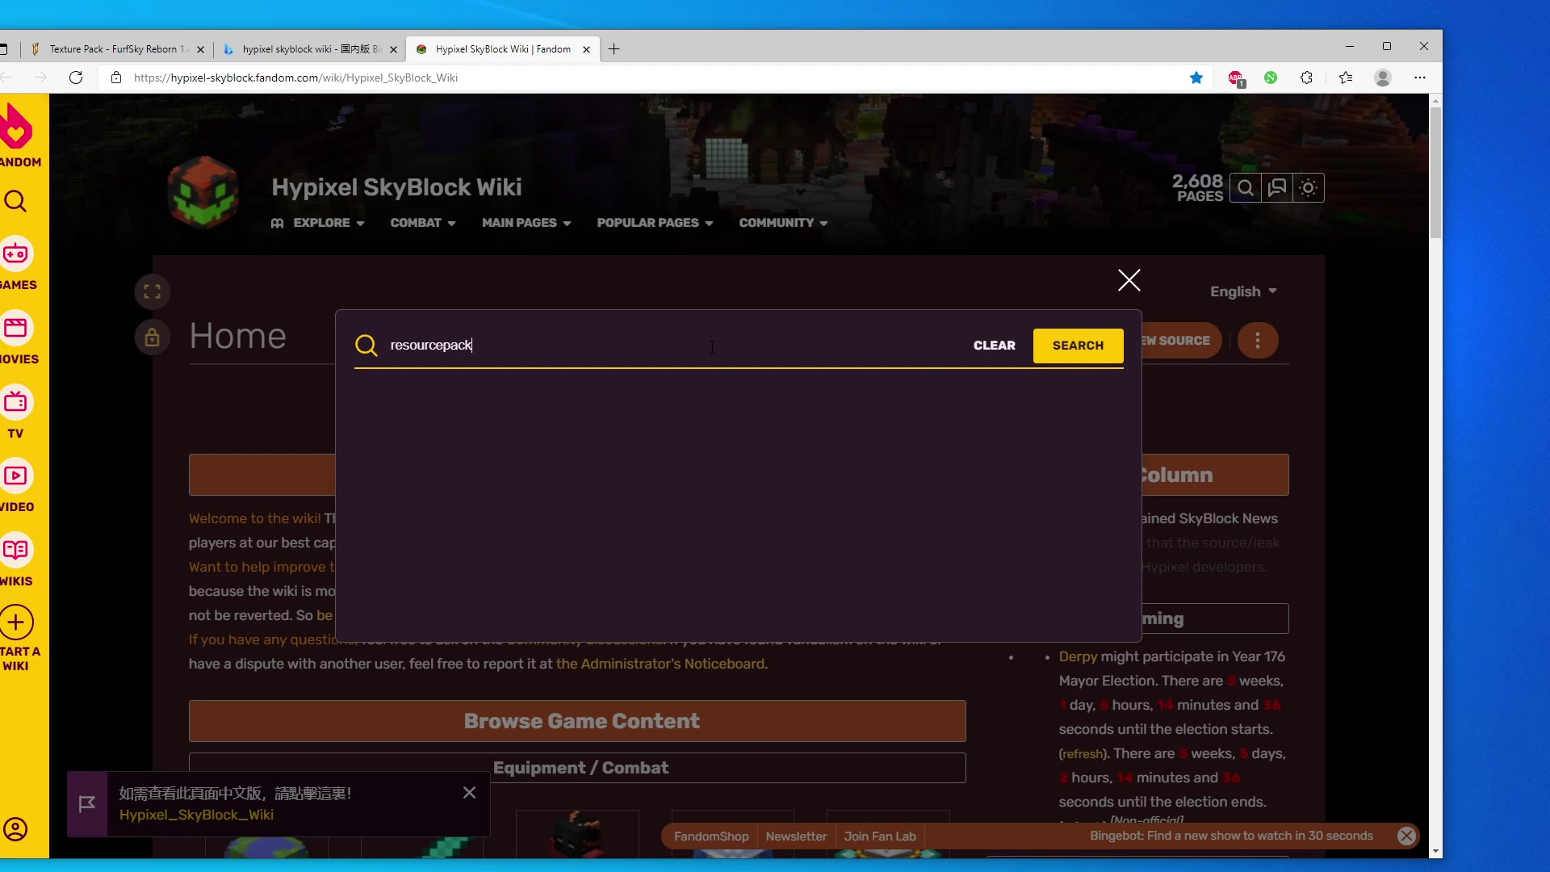Open the browser Extensions puzzle icon
Image resolution: width=1550 pixels, height=872 pixels.
tap(1306, 78)
